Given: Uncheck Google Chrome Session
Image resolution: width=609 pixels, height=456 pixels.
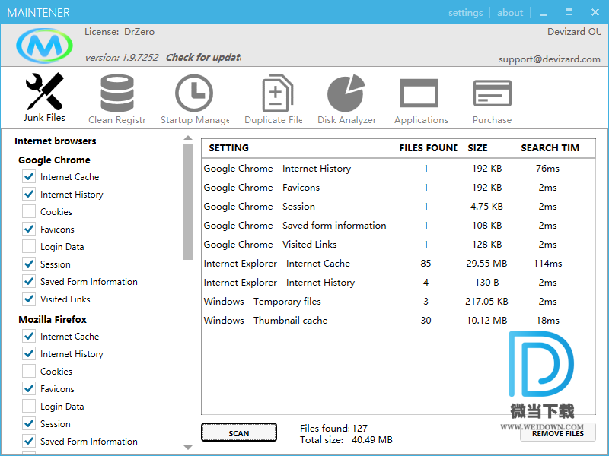Looking at the screenshot, I should [29, 264].
